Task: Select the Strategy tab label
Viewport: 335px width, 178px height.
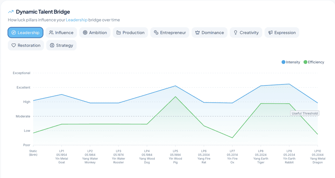Action: point(64,45)
